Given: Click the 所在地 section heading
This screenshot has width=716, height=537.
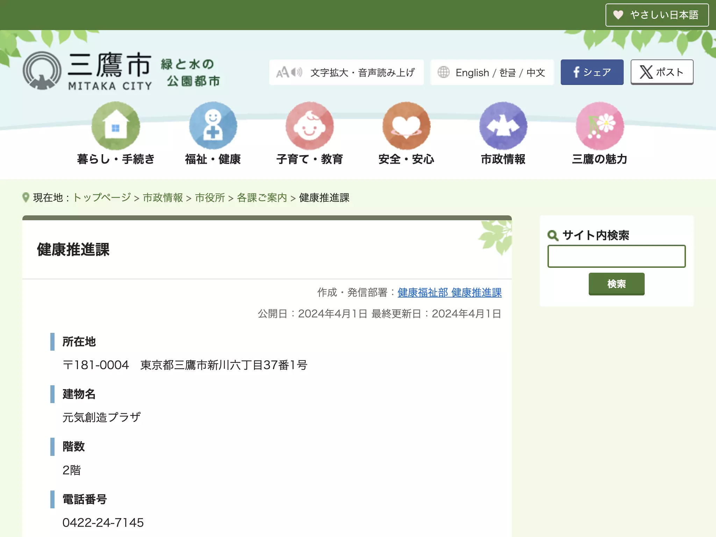Looking at the screenshot, I should tap(79, 342).
